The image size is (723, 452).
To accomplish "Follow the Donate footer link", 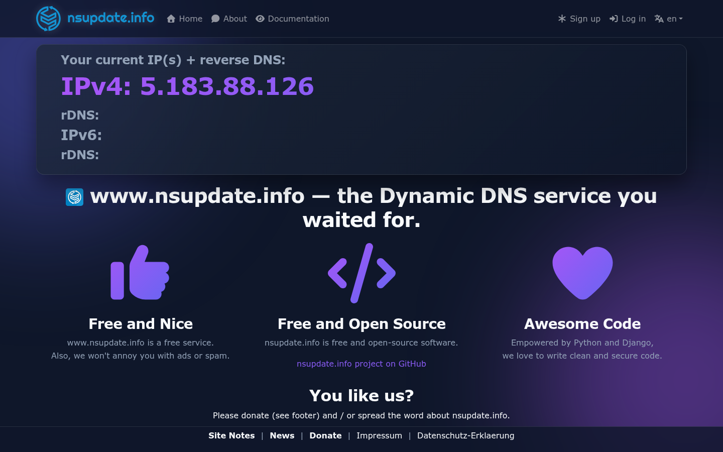I will click(x=325, y=435).
